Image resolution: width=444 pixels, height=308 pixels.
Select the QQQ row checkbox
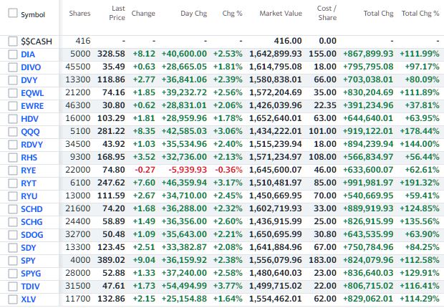tap(13, 131)
